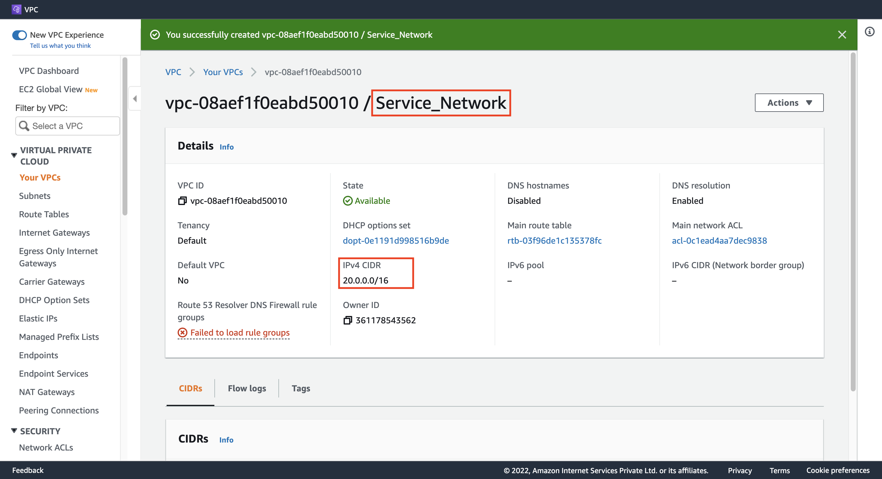Viewport: 882px width, 479px height.
Task: Click the acl-0c1ead4aa7dec9838 network ACL link
Action: [x=719, y=240]
